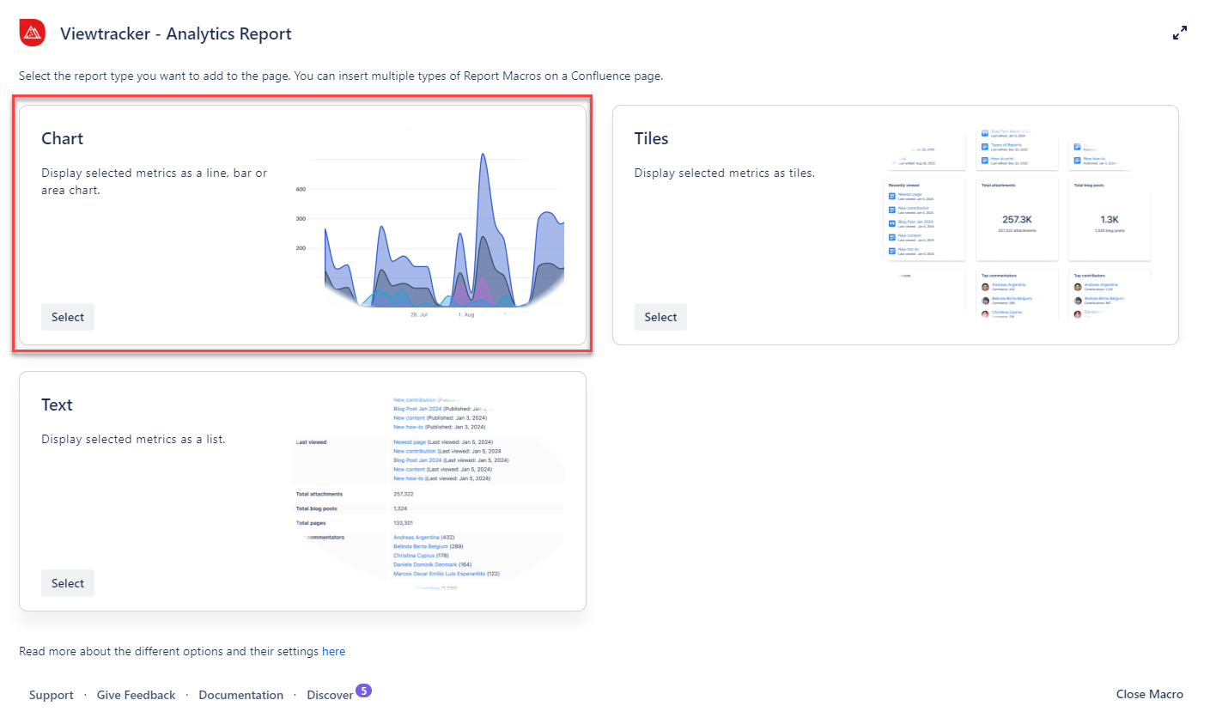The width and height of the screenshot is (1210, 718).
Task: Close the macro with Close Macro
Action: [1149, 694]
